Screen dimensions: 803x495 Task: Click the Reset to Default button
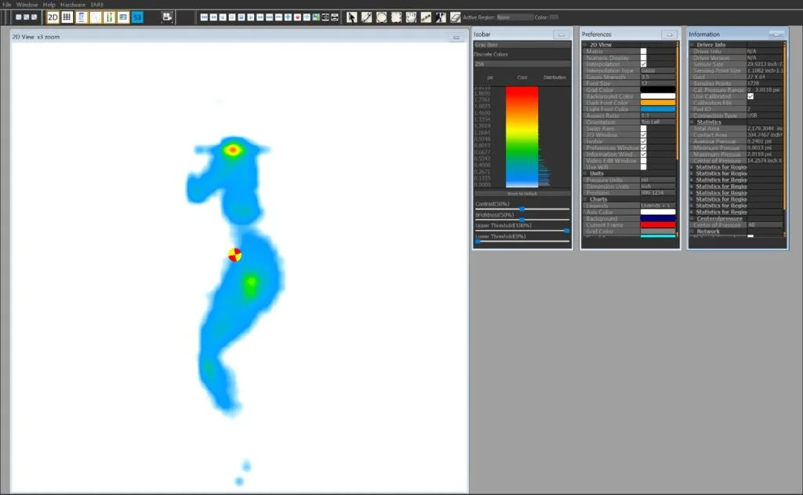(x=521, y=192)
